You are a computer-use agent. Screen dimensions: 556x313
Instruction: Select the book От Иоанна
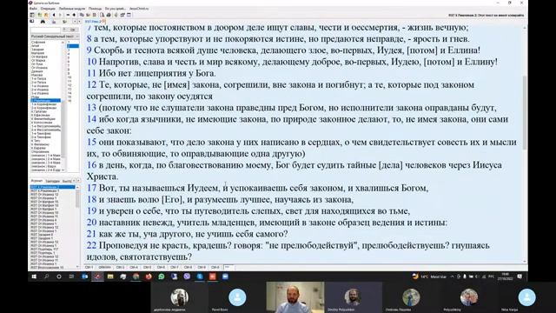point(39,68)
